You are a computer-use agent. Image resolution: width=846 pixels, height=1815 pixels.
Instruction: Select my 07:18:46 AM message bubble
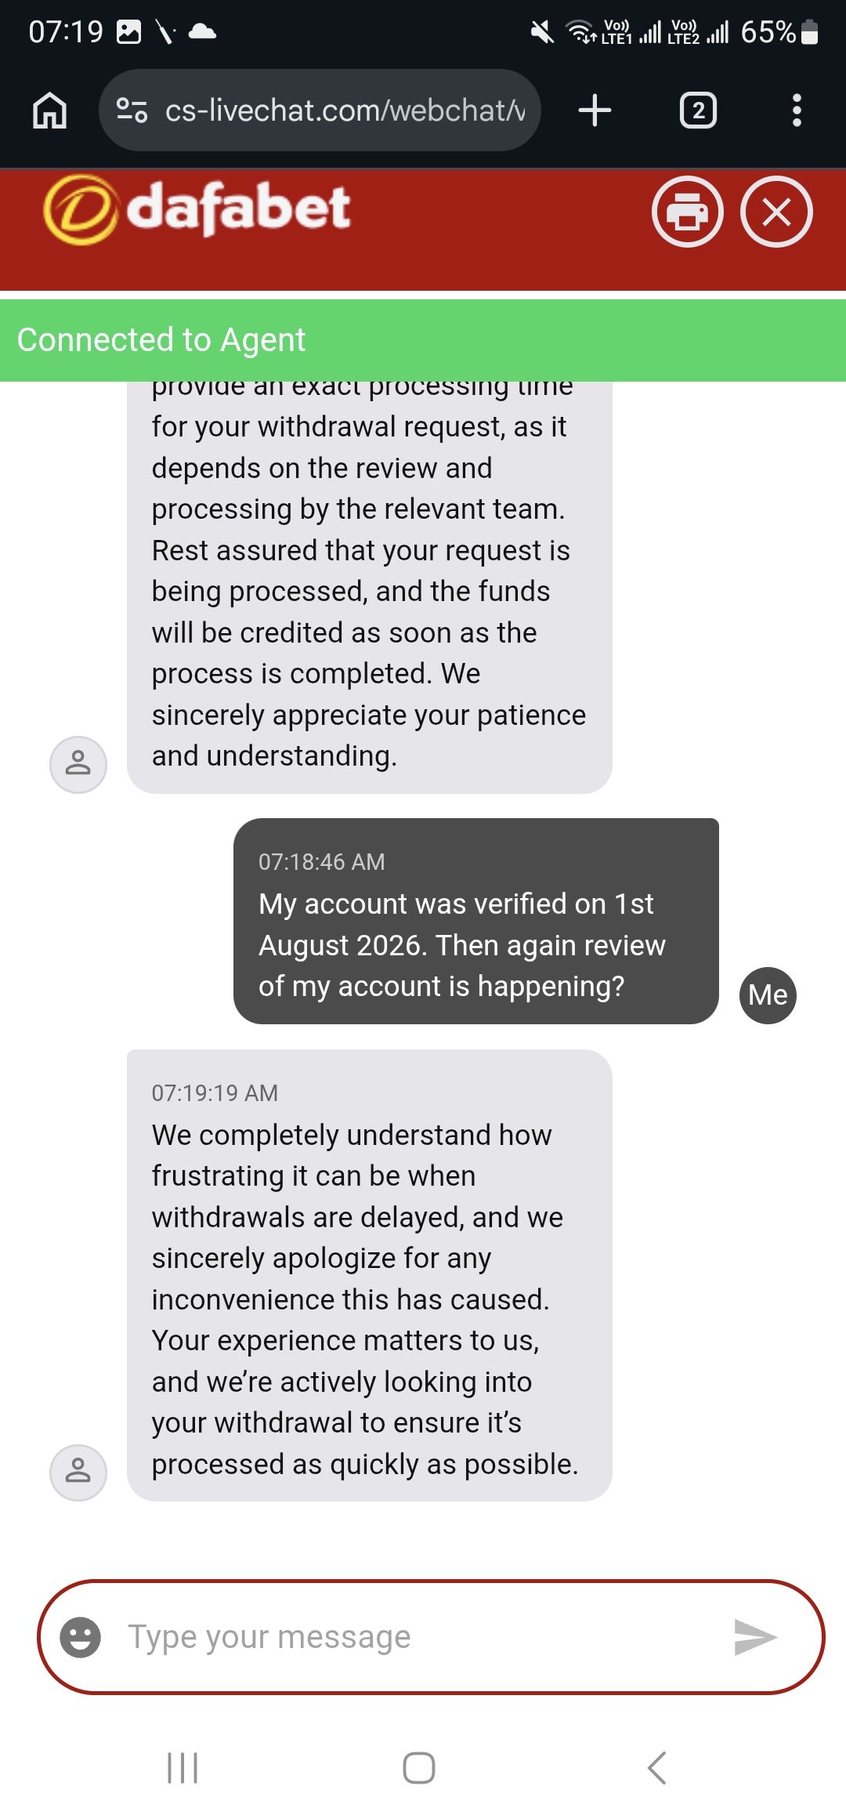click(476, 921)
